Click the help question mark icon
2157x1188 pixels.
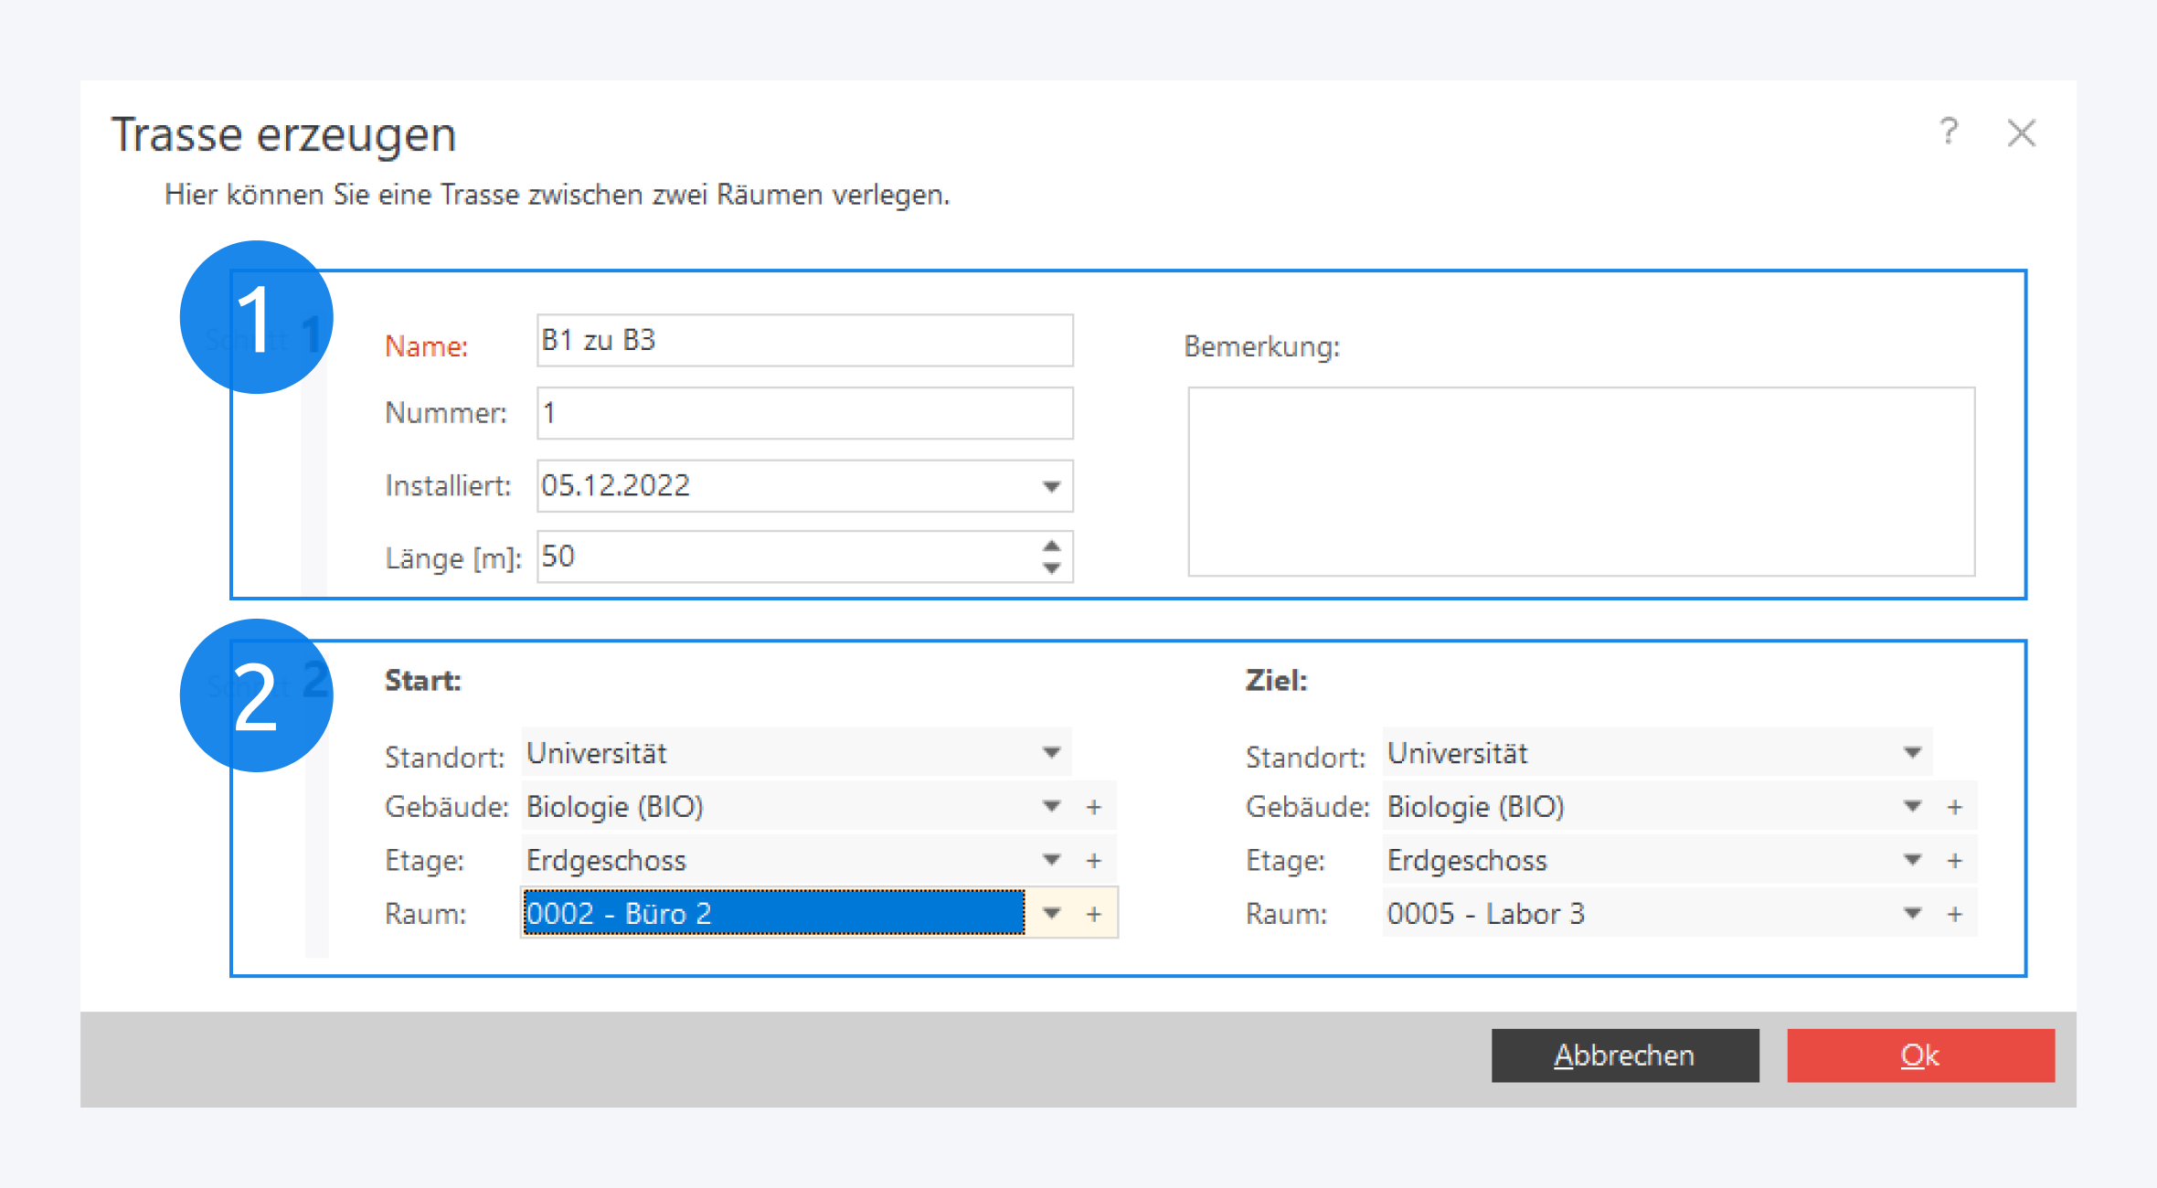click(x=1949, y=133)
